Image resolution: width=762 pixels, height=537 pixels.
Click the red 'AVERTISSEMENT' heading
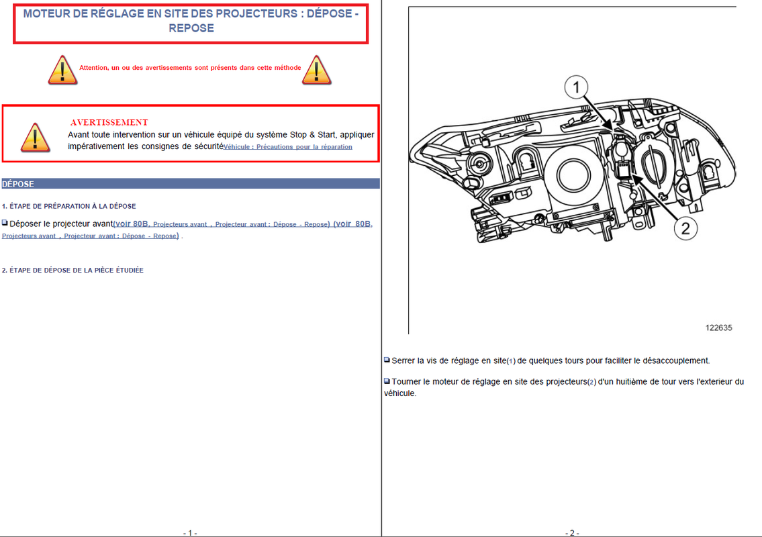click(x=109, y=122)
